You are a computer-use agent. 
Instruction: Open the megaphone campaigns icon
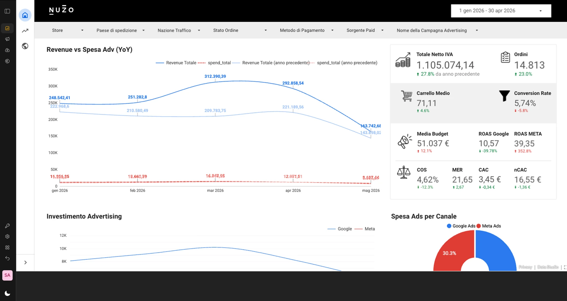(x=7, y=39)
